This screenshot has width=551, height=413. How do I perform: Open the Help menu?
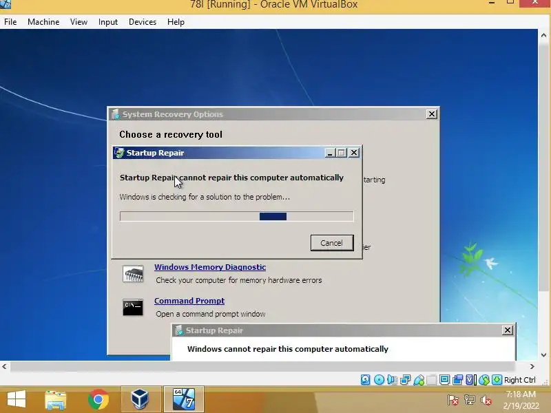pyautogui.click(x=176, y=22)
